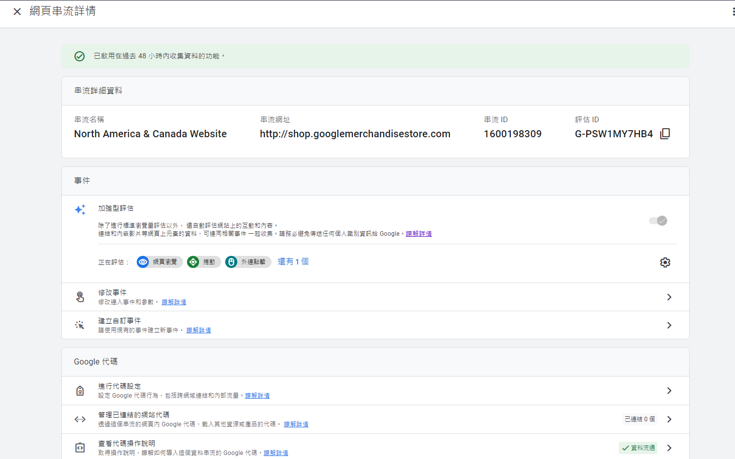This screenshot has width=735, height=459.
Task: Click the view tag instructions icon
Action: [80, 447]
